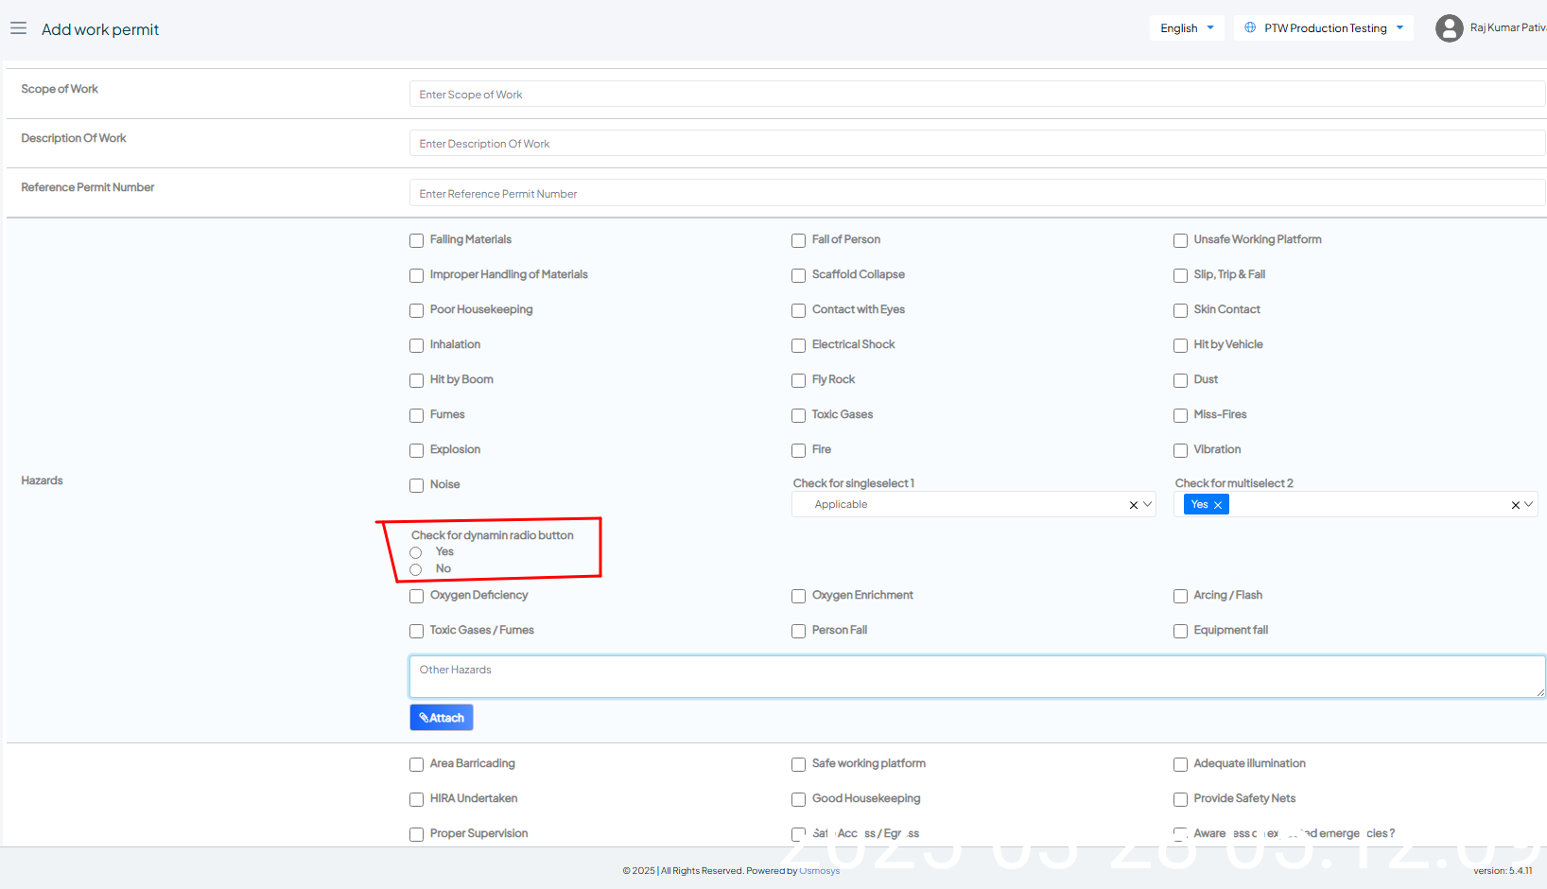
Task: Enable the Electrical Shock checkbox
Action: (x=798, y=345)
